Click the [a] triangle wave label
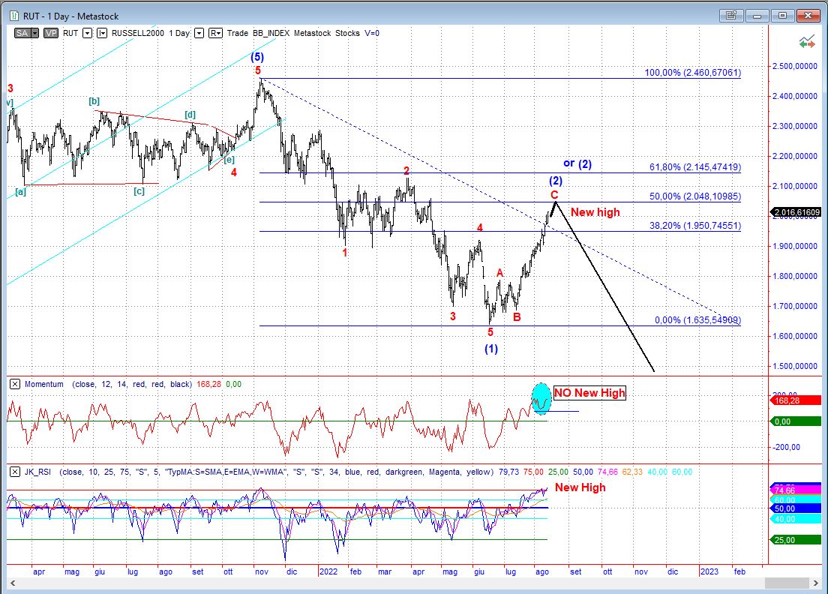Screen dimensions: 828x594 (20, 192)
